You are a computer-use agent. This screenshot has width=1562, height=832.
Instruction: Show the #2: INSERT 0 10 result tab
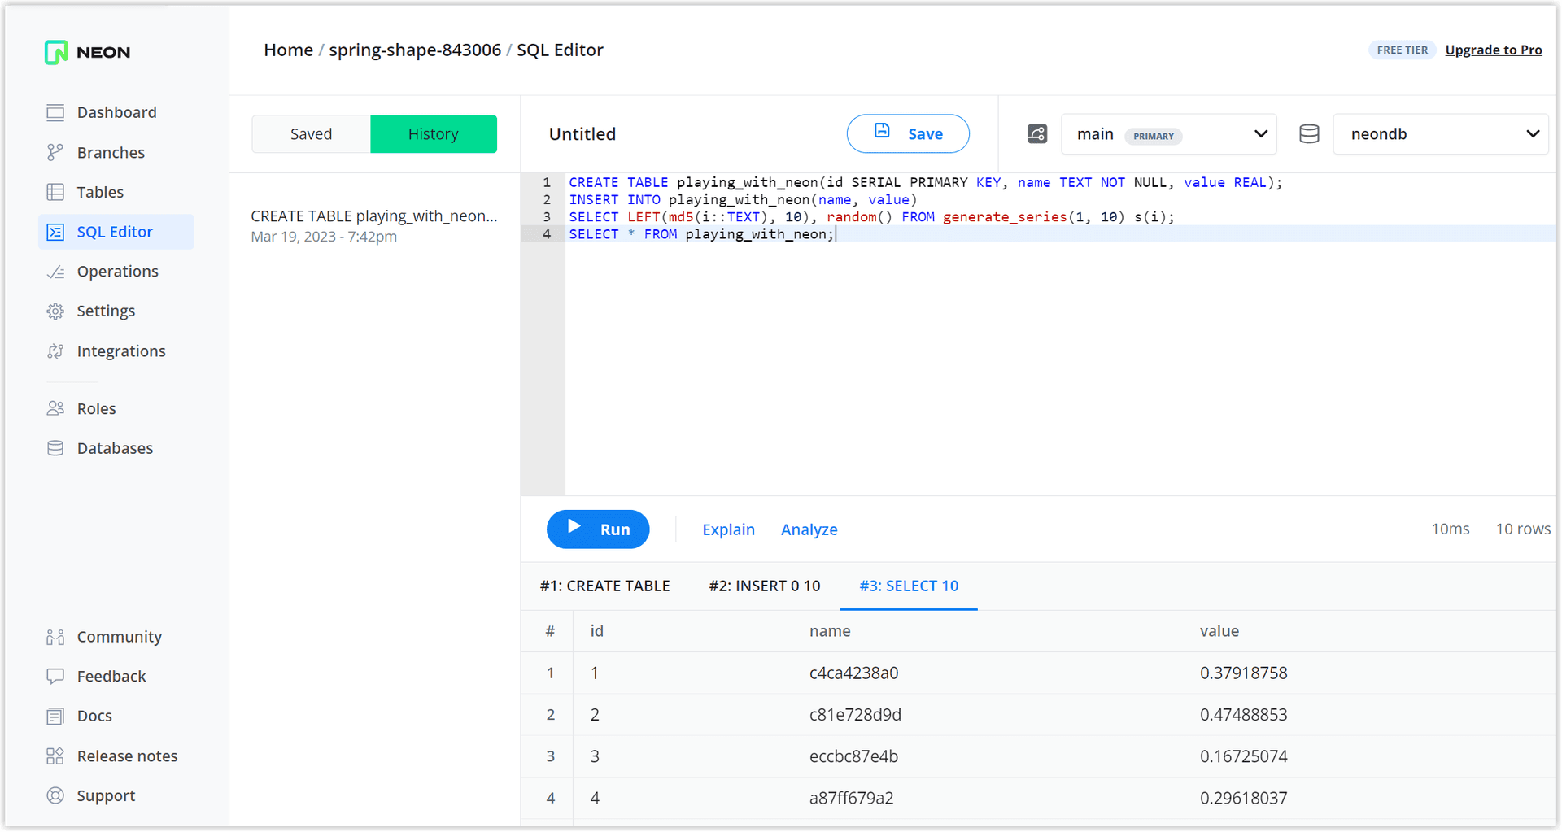(765, 586)
